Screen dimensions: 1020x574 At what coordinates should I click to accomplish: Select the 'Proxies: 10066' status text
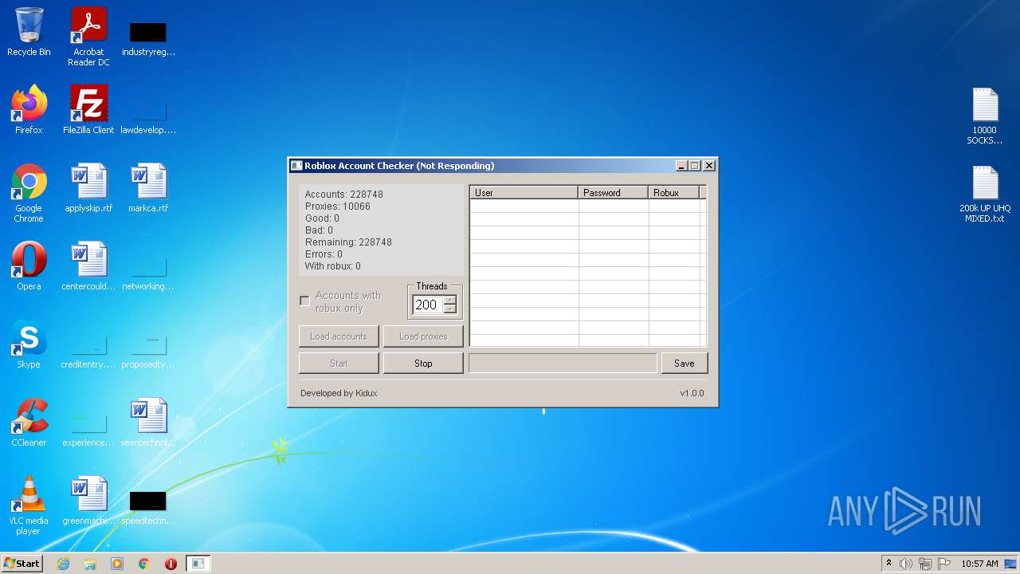(337, 206)
